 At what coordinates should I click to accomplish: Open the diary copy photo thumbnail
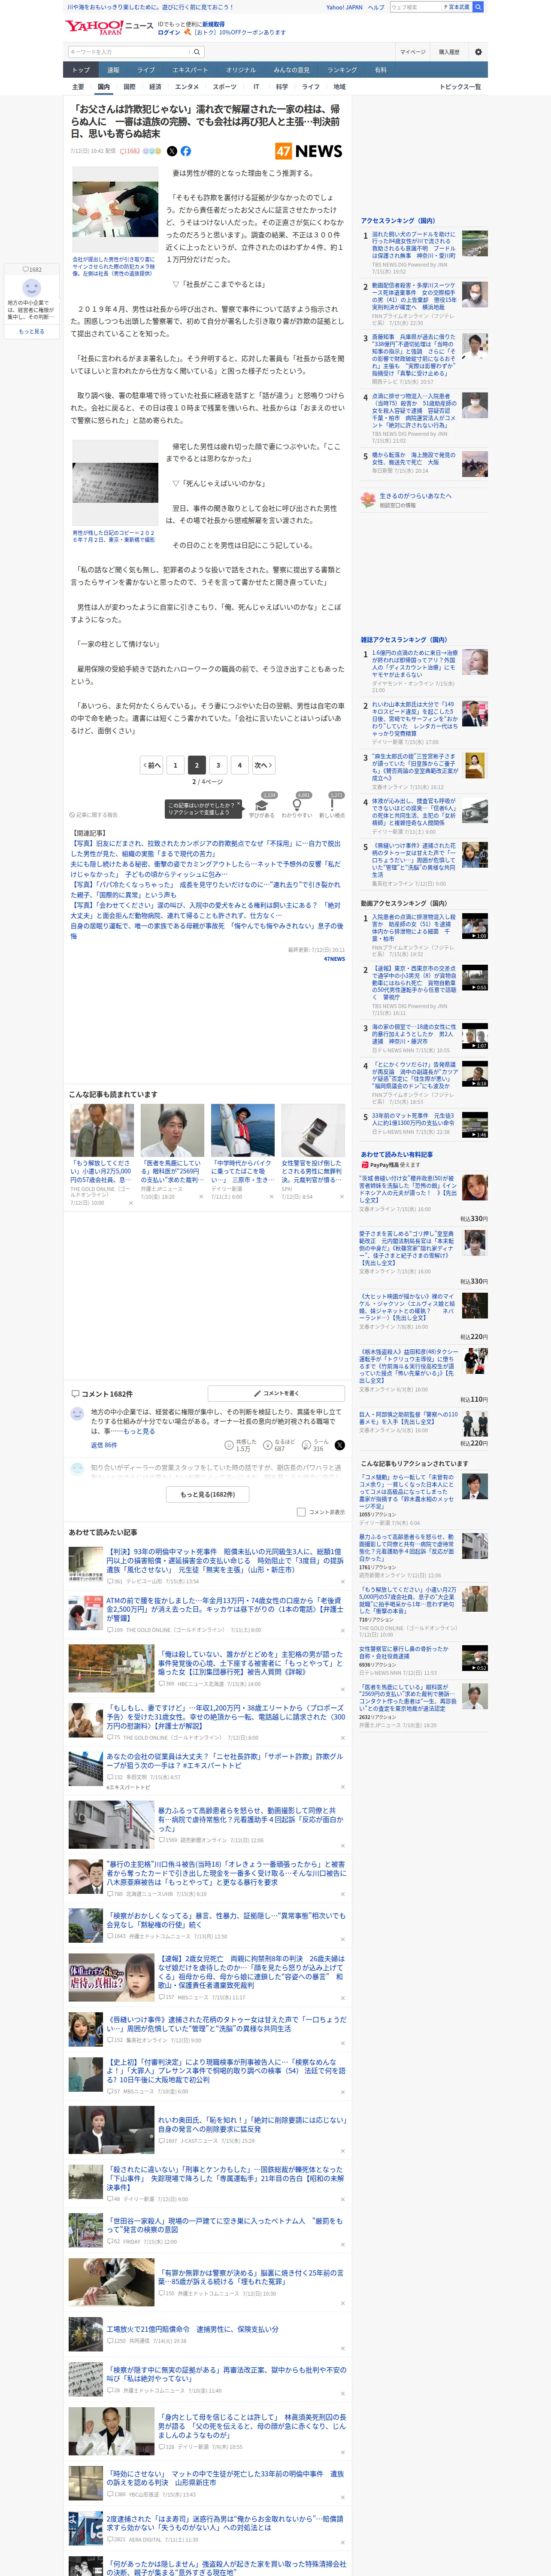(x=115, y=483)
